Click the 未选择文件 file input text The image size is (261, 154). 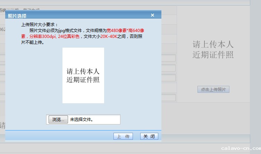point(82,120)
